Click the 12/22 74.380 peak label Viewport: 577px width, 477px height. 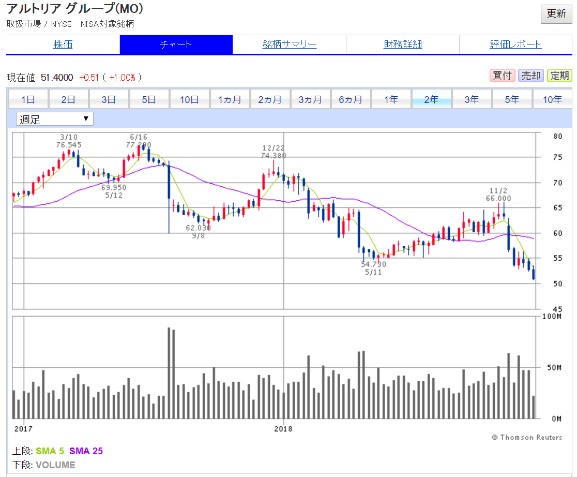click(274, 152)
